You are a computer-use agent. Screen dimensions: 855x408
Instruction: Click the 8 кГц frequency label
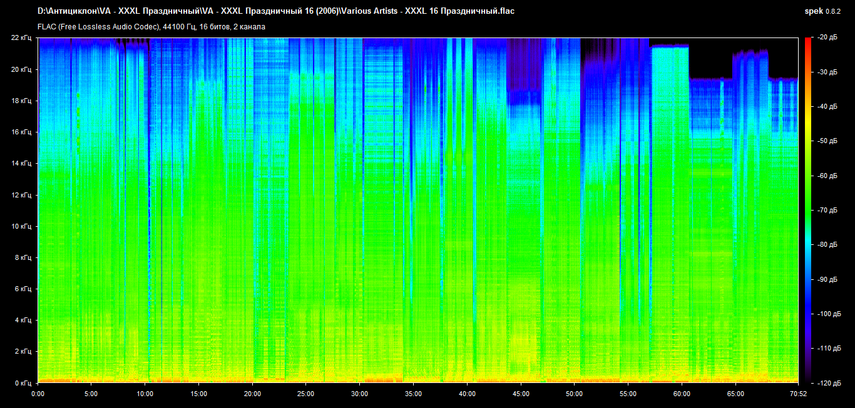tap(23, 257)
